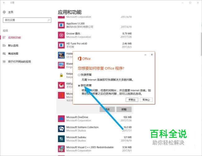This screenshot has width=202, height=156.
Task: Select the 联机修复 radio option
Action: [x=79, y=85]
